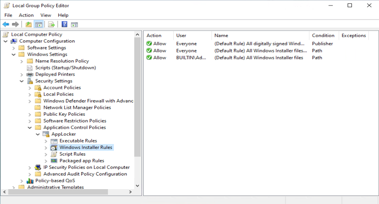Viewport: 379px width, 204px height.
Task: Toggle the Show/Hide Console Tree icon
Action: point(39,24)
